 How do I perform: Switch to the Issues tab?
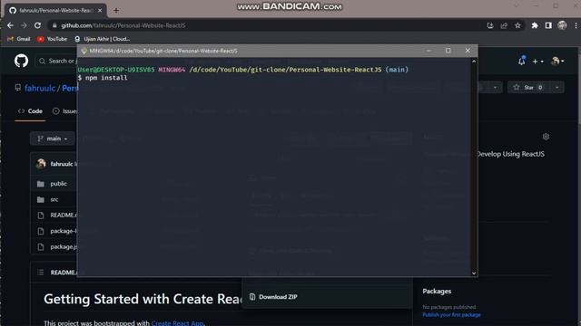pyautogui.click(x=65, y=111)
